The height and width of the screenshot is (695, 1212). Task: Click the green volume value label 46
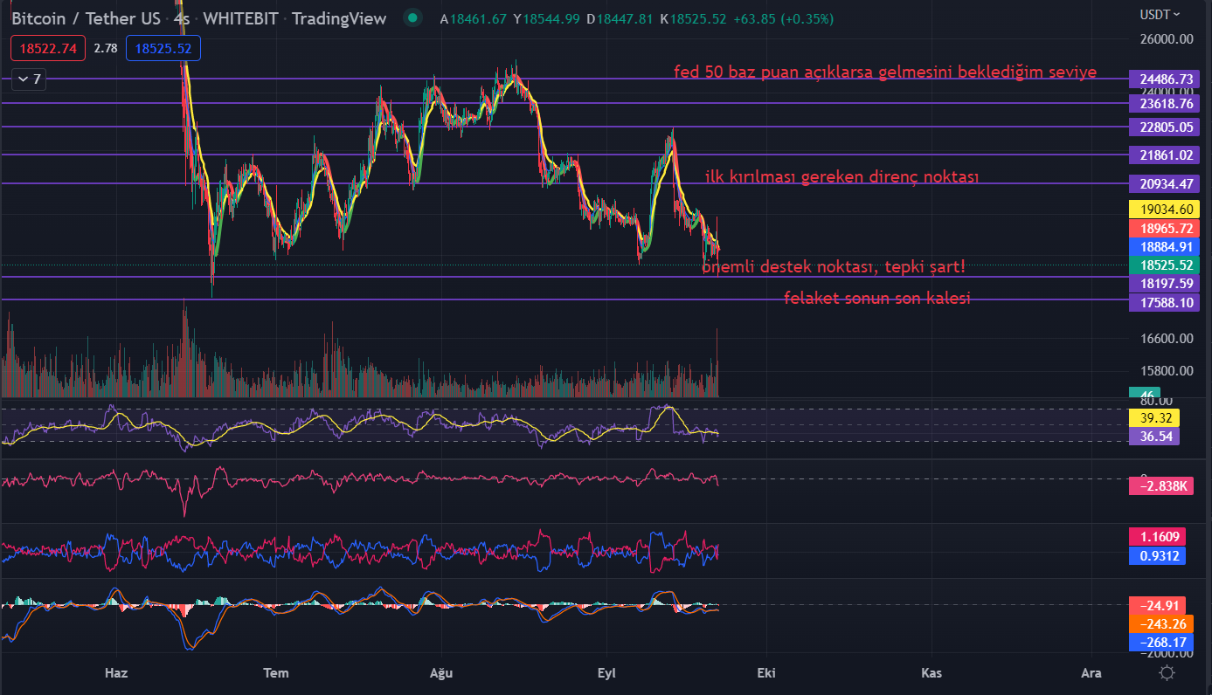click(x=1145, y=395)
